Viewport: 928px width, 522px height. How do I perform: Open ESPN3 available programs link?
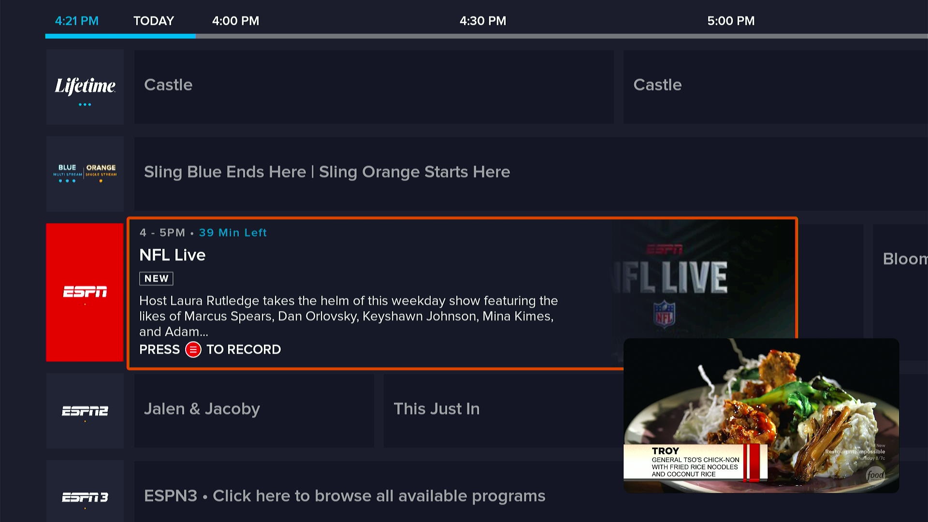coord(344,495)
